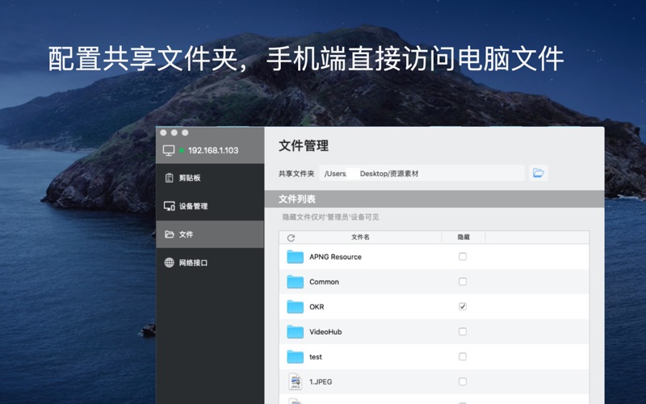
Task: Click the VideoHub folder icon
Action: coord(295,331)
